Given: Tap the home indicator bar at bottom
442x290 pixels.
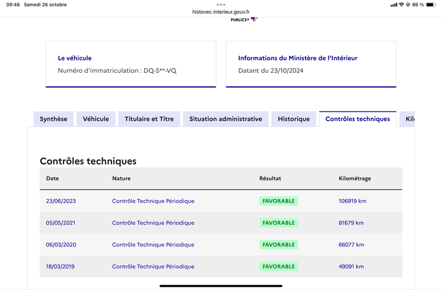Looking at the screenshot, I should 220,286.
